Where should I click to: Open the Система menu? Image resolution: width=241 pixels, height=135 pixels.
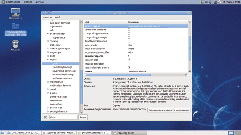[x=39, y=2]
